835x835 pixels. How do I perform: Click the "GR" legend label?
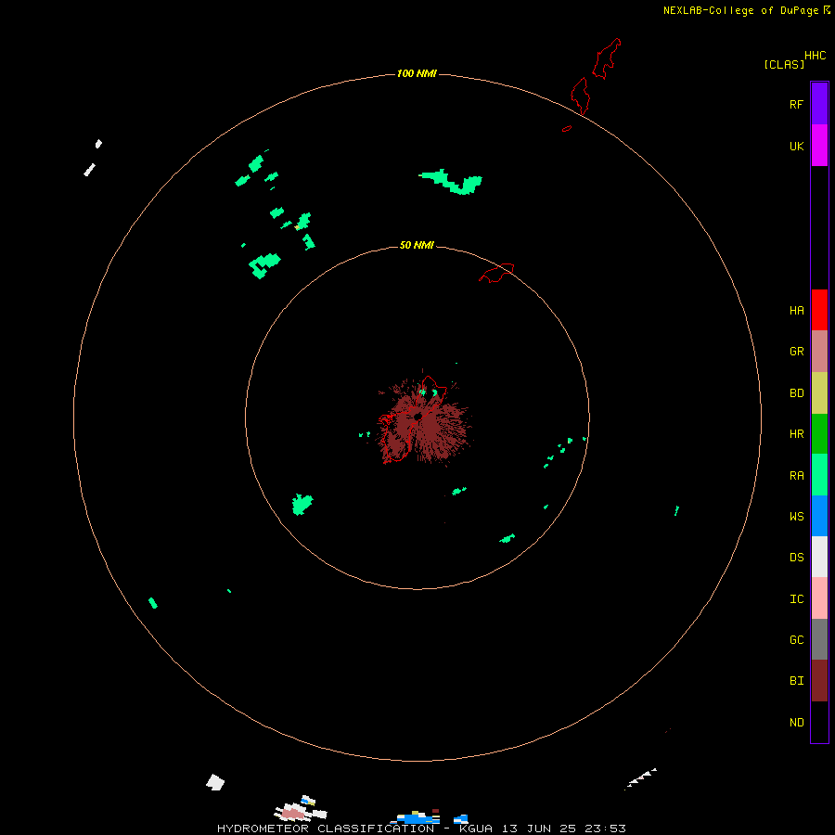tap(797, 352)
